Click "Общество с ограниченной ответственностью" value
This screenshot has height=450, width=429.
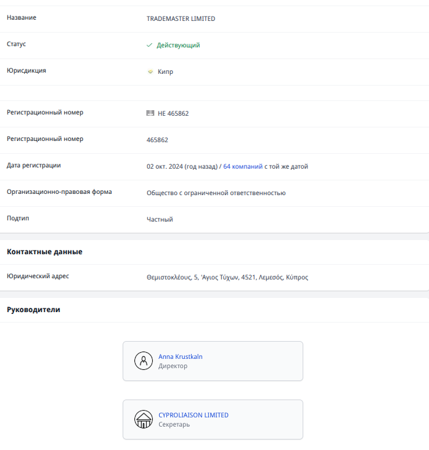pos(216,193)
